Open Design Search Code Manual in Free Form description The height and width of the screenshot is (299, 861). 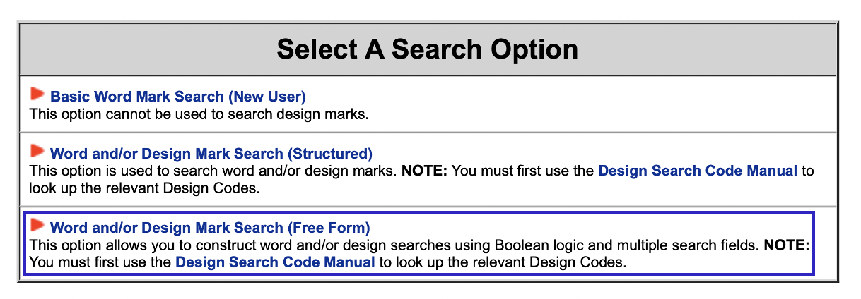(x=275, y=263)
